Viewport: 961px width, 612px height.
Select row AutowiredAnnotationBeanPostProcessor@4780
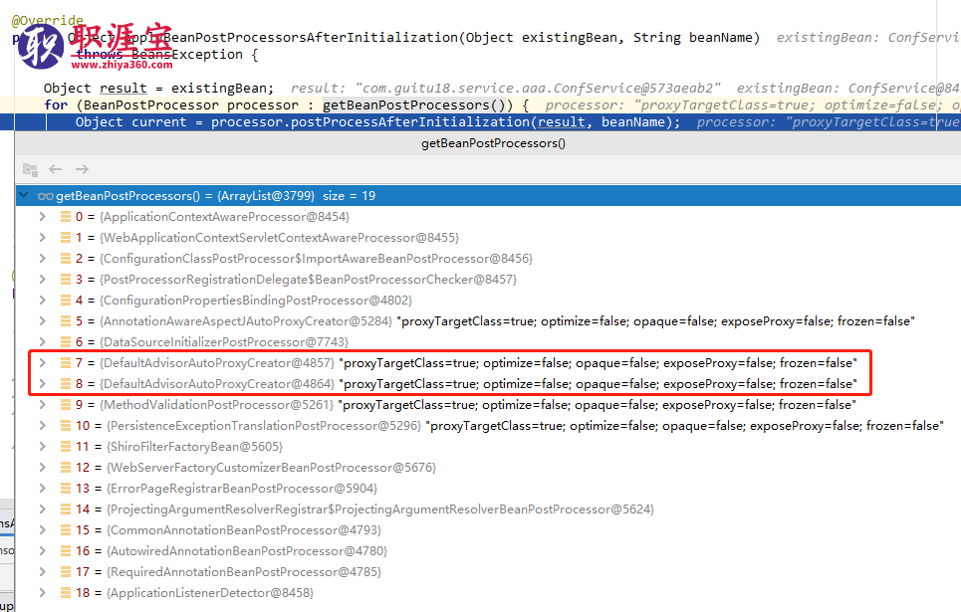(488, 550)
